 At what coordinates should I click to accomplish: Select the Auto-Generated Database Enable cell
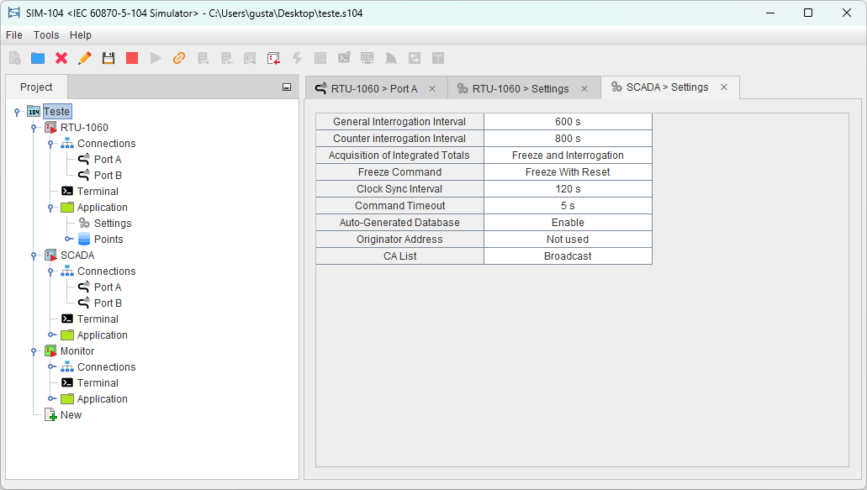(x=568, y=223)
